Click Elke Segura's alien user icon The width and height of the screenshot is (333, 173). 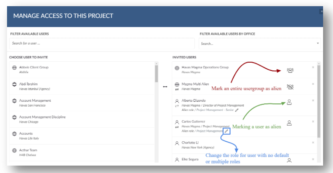[x=289, y=161]
